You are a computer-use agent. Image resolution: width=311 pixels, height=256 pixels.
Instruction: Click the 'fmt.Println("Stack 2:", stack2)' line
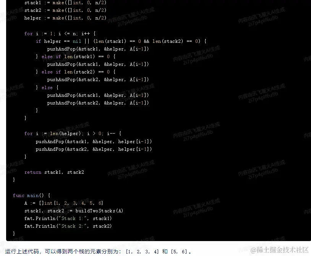[68, 226]
